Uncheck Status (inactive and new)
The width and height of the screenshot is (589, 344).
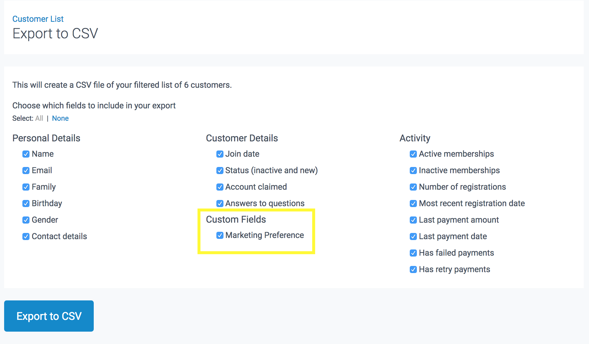pyautogui.click(x=220, y=171)
